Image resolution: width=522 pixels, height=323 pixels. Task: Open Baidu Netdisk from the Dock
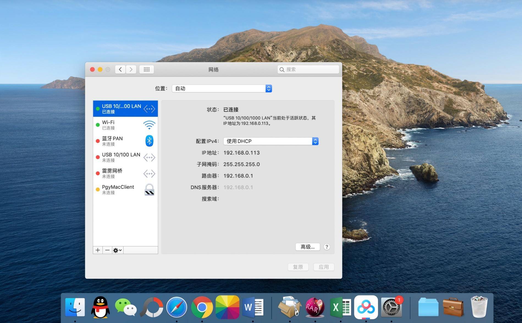(366, 307)
